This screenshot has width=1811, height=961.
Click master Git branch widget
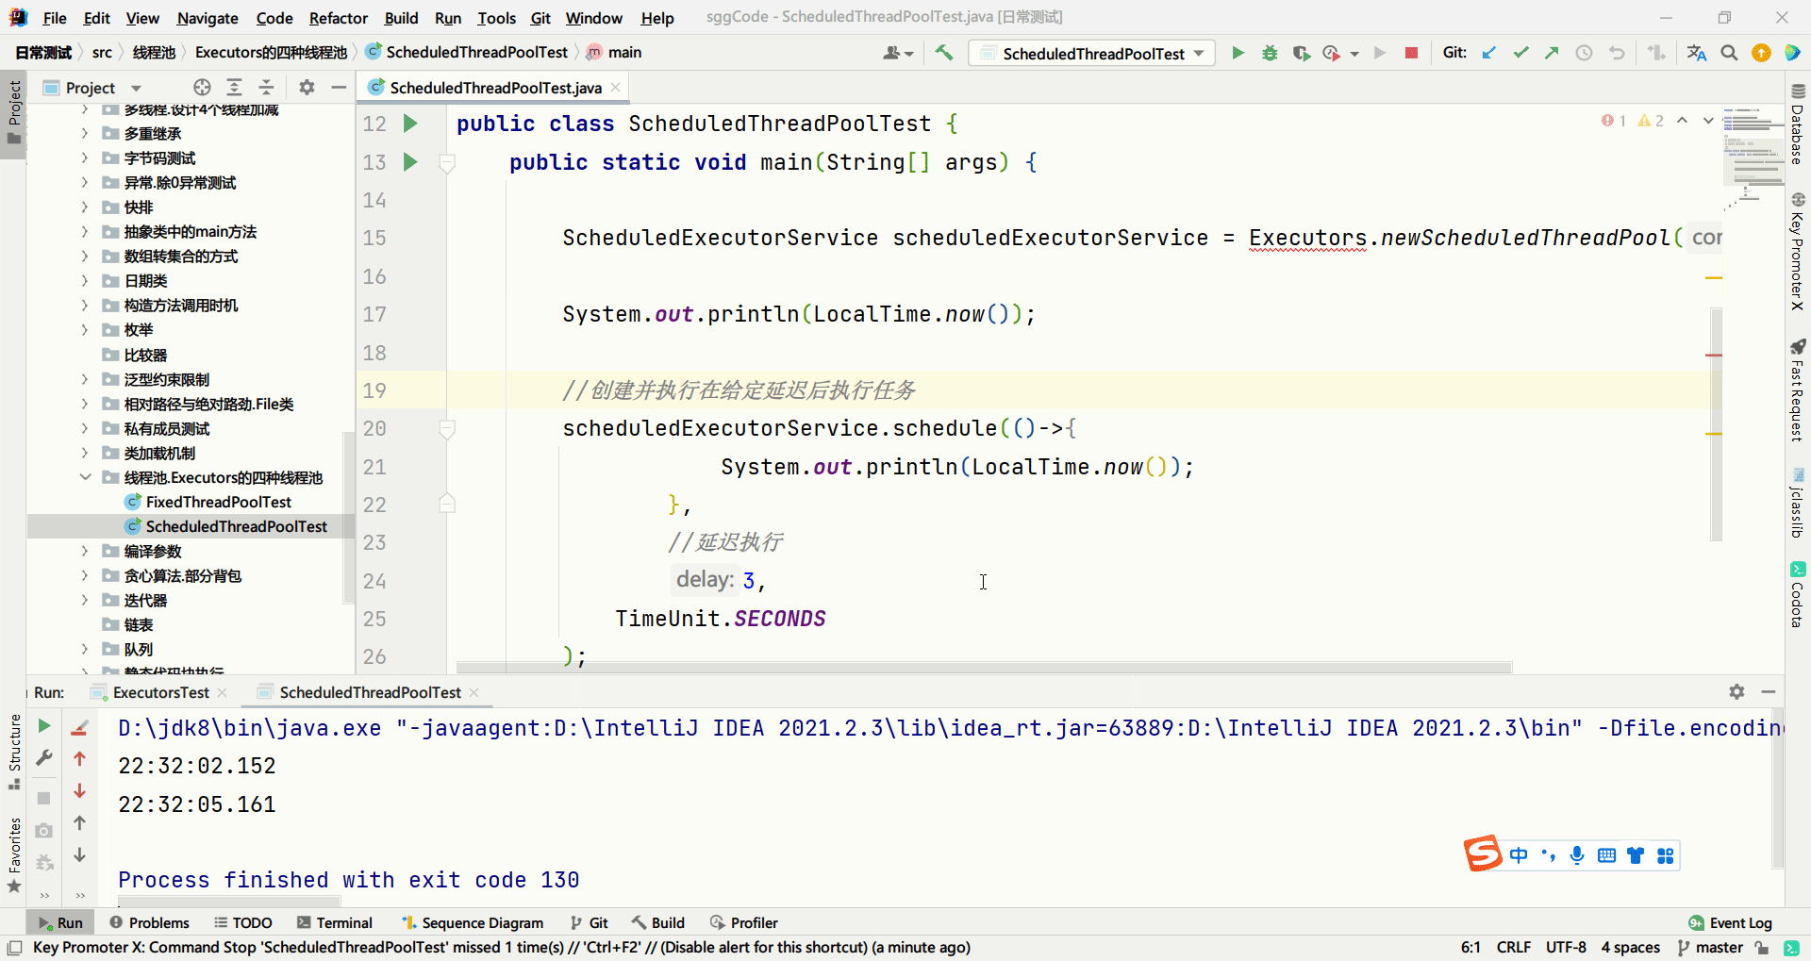(1710, 947)
